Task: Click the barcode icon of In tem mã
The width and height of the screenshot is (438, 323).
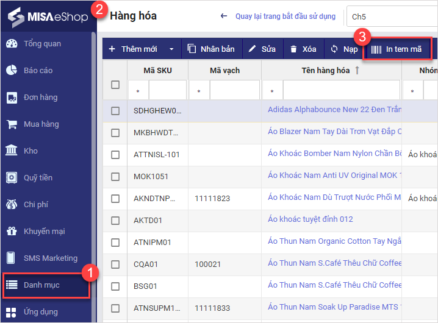Action: click(376, 50)
